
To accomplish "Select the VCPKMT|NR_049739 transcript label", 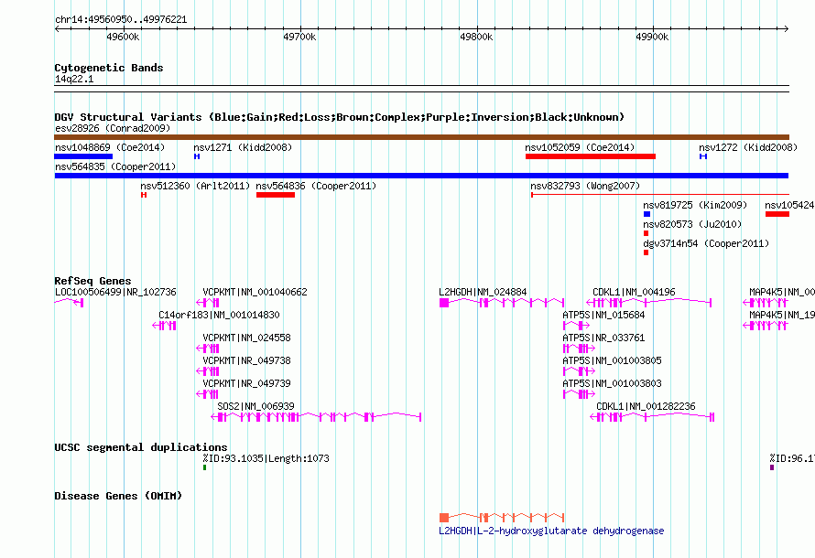I will pos(246,383).
